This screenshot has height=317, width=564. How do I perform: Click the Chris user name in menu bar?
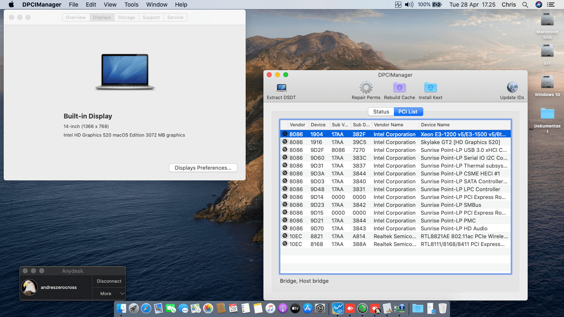509,5
